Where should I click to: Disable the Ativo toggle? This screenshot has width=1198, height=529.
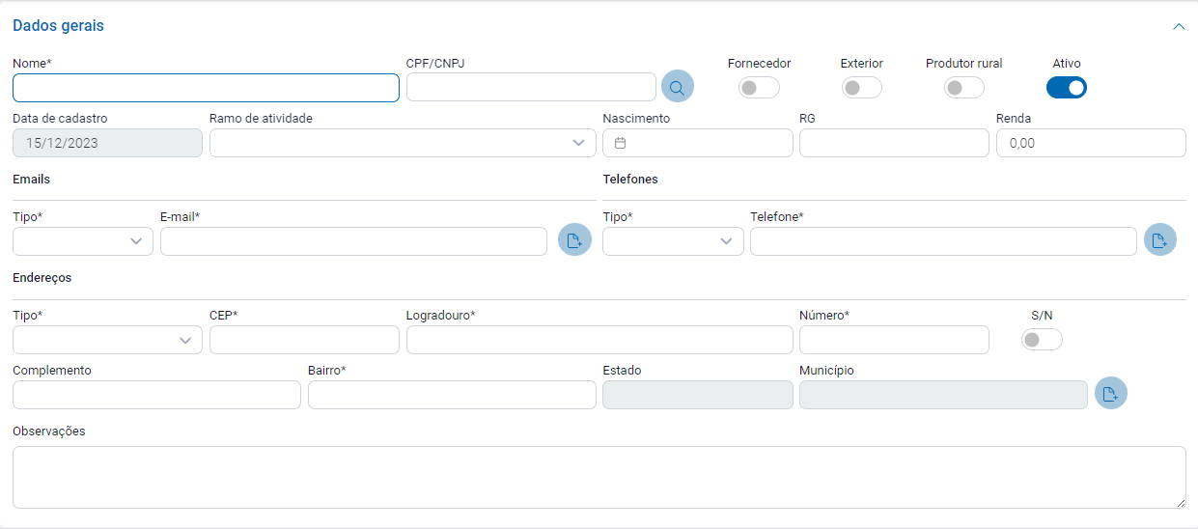click(1066, 88)
